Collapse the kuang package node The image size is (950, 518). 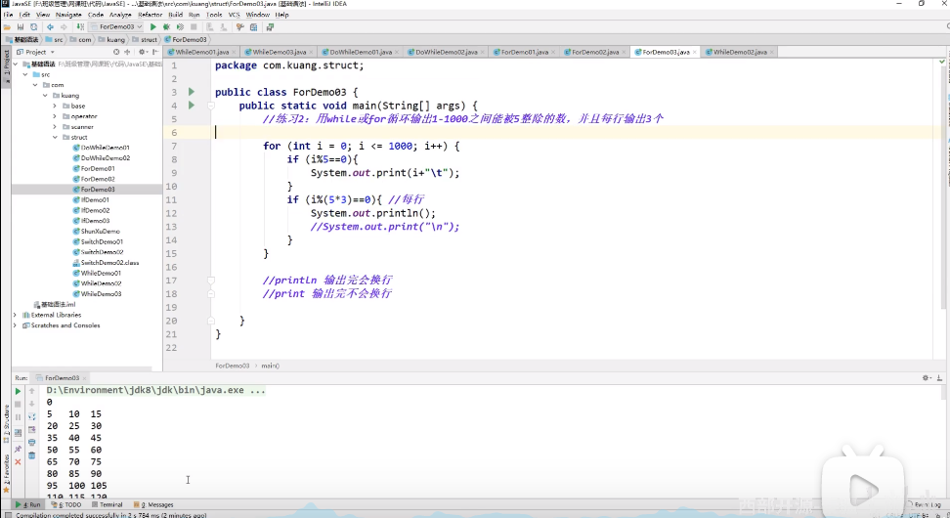(45, 95)
